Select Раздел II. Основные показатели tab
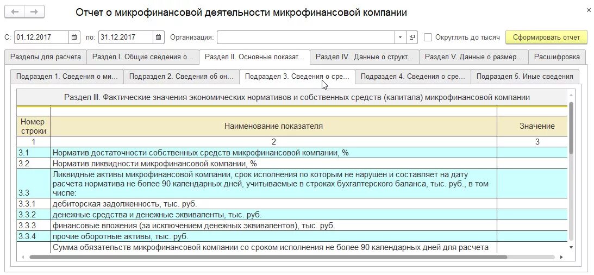 (x=254, y=57)
